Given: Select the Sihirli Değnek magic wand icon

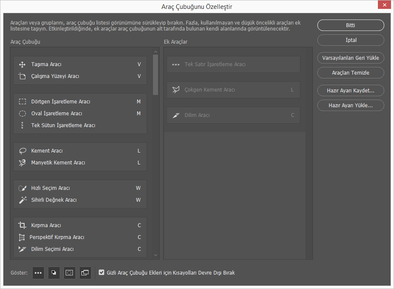Looking at the screenshot, I should (x=22, y=200).
